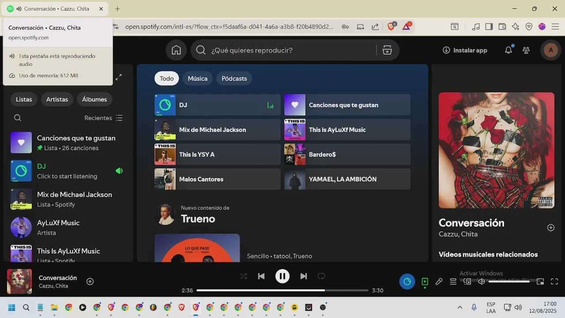The image size is (565, 318).
Task: Select the Pódcasts filter chip
Action: coord(234,79)
